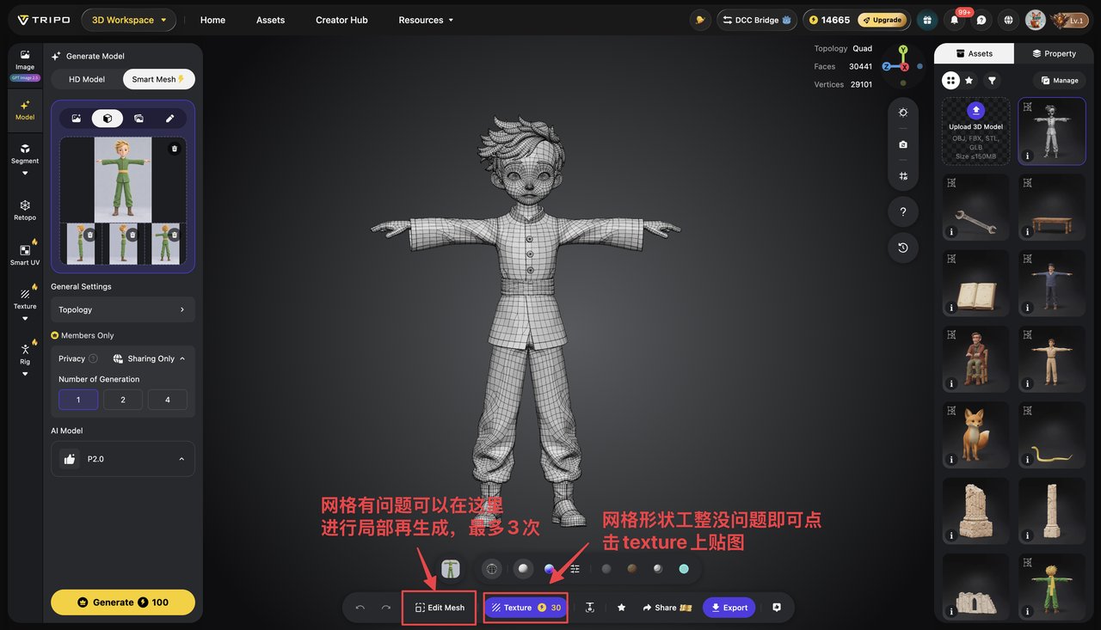Click the yellow Generate button

(x=123, y=602)
